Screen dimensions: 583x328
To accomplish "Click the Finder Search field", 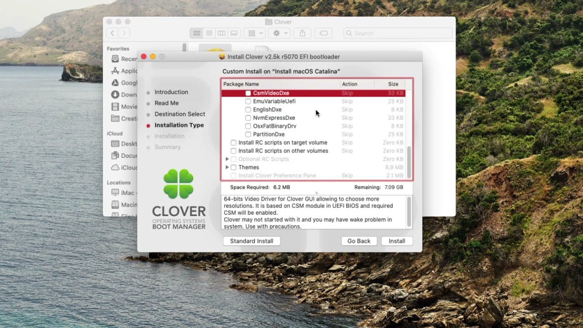I will (398, 33).
